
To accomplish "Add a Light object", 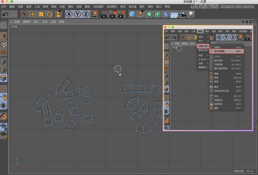I will pos(191,14).
